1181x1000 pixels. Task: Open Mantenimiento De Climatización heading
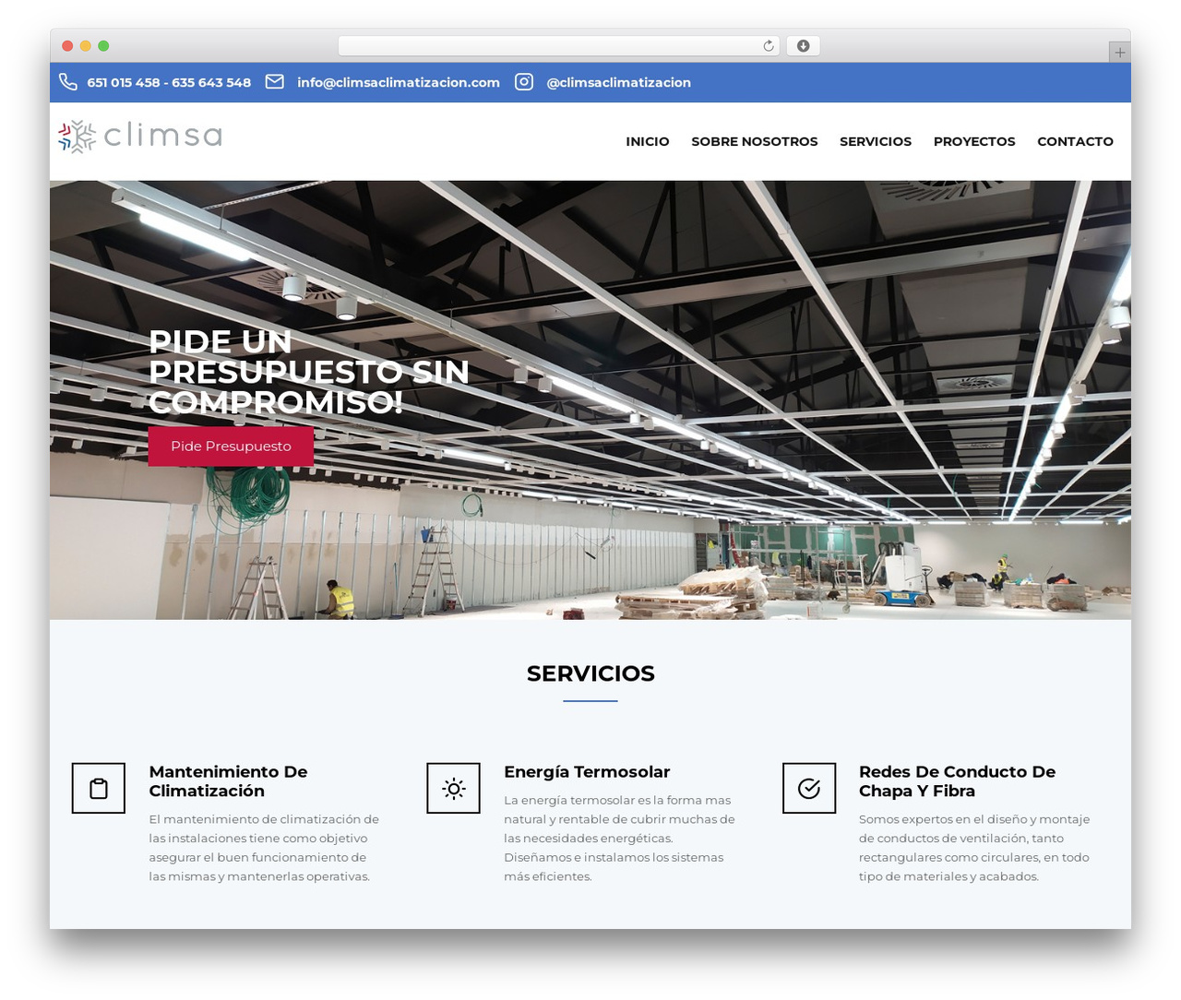pyautogui.click(x=229, y=781)
